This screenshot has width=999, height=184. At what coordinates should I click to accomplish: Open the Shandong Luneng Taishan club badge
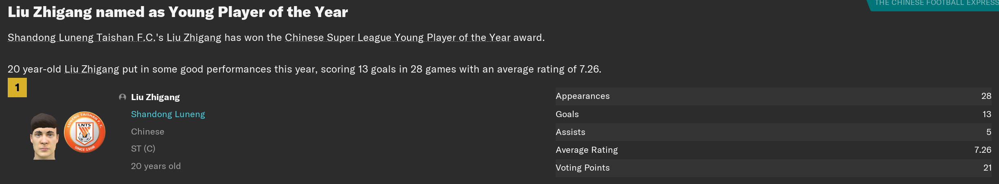[85, 132]
